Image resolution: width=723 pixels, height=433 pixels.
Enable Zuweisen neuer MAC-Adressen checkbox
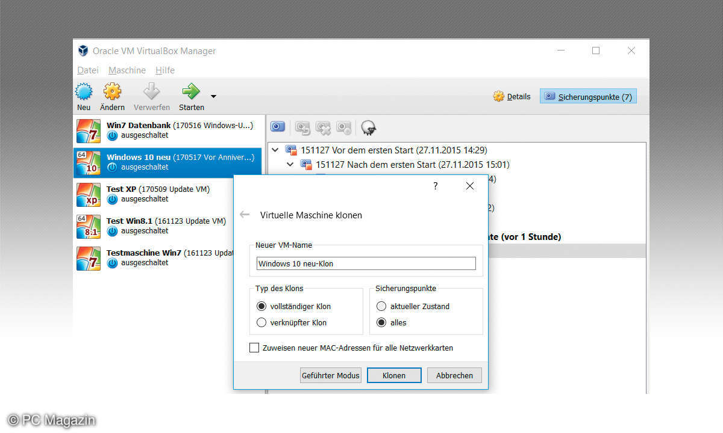(x=254, y=348)
